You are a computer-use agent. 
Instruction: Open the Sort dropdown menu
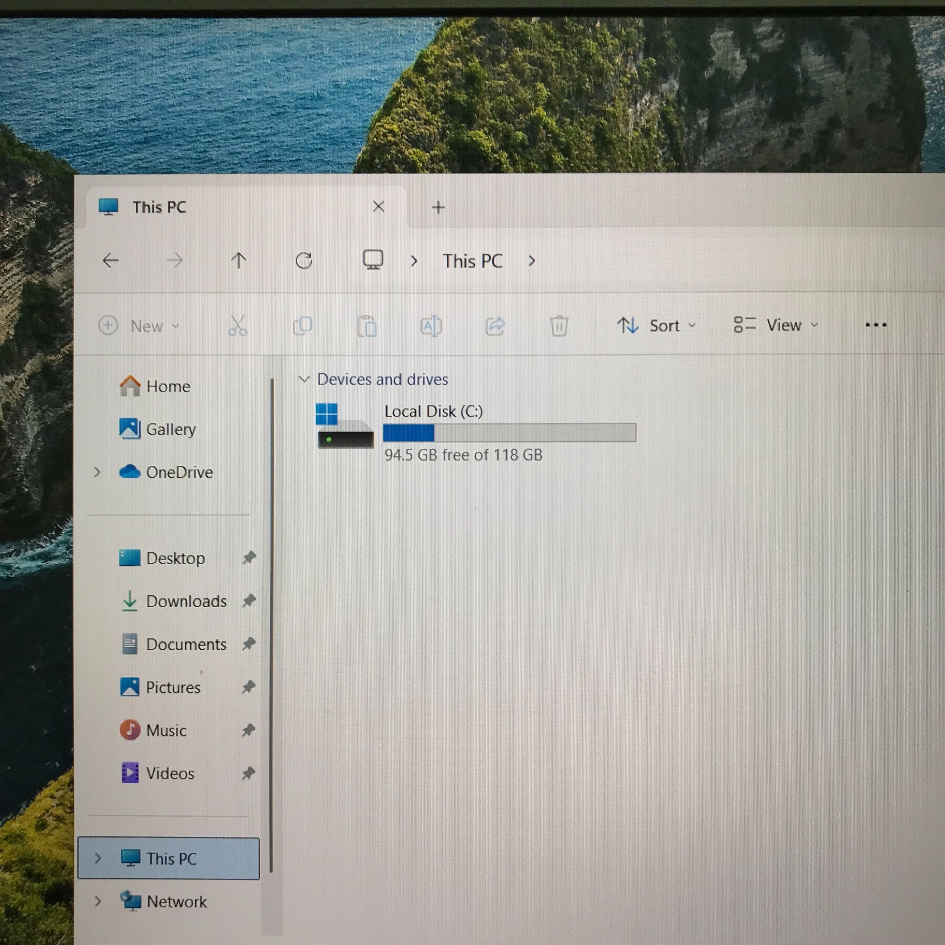pyautogui.click(x=656, y=325)
